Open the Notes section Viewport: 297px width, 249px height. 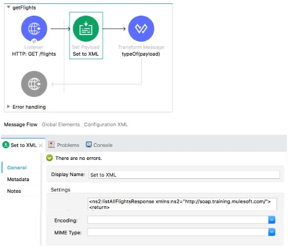[x=14, y=191]
